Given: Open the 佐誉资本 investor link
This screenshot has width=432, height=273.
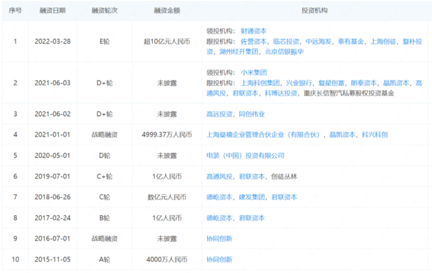Looking at the screenshot, I should click(x=254, y=42).
